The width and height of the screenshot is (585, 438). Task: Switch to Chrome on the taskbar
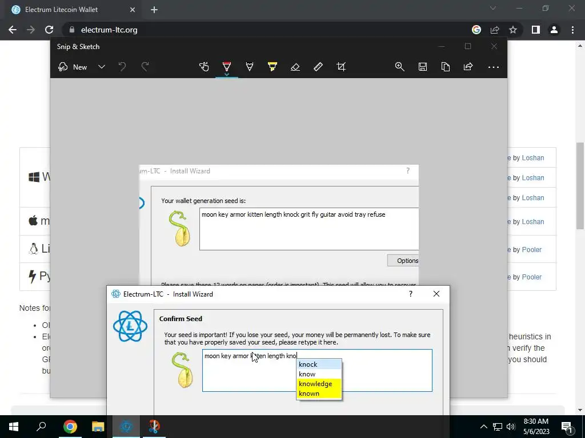[70, 427]
